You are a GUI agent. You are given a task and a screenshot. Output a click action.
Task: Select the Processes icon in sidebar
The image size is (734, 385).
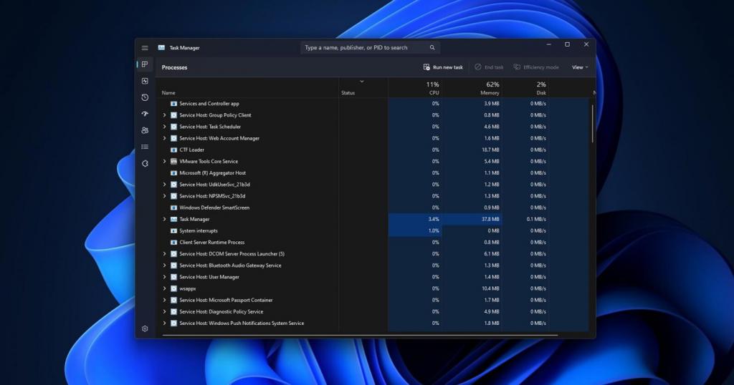pyautogui.click(x=145, y=64)
